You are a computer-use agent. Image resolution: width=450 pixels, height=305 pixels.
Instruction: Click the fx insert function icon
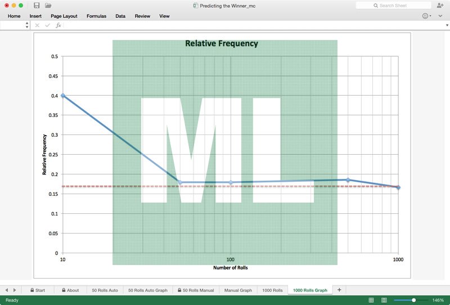pos(58,25)
